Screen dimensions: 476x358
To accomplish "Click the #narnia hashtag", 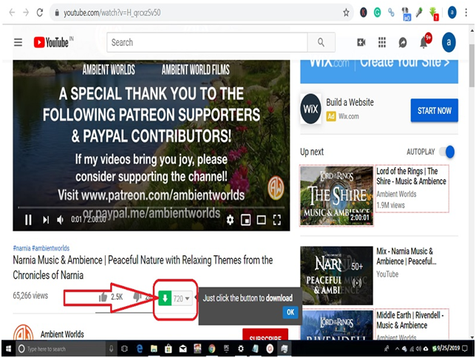I will [x=21, y=248].
